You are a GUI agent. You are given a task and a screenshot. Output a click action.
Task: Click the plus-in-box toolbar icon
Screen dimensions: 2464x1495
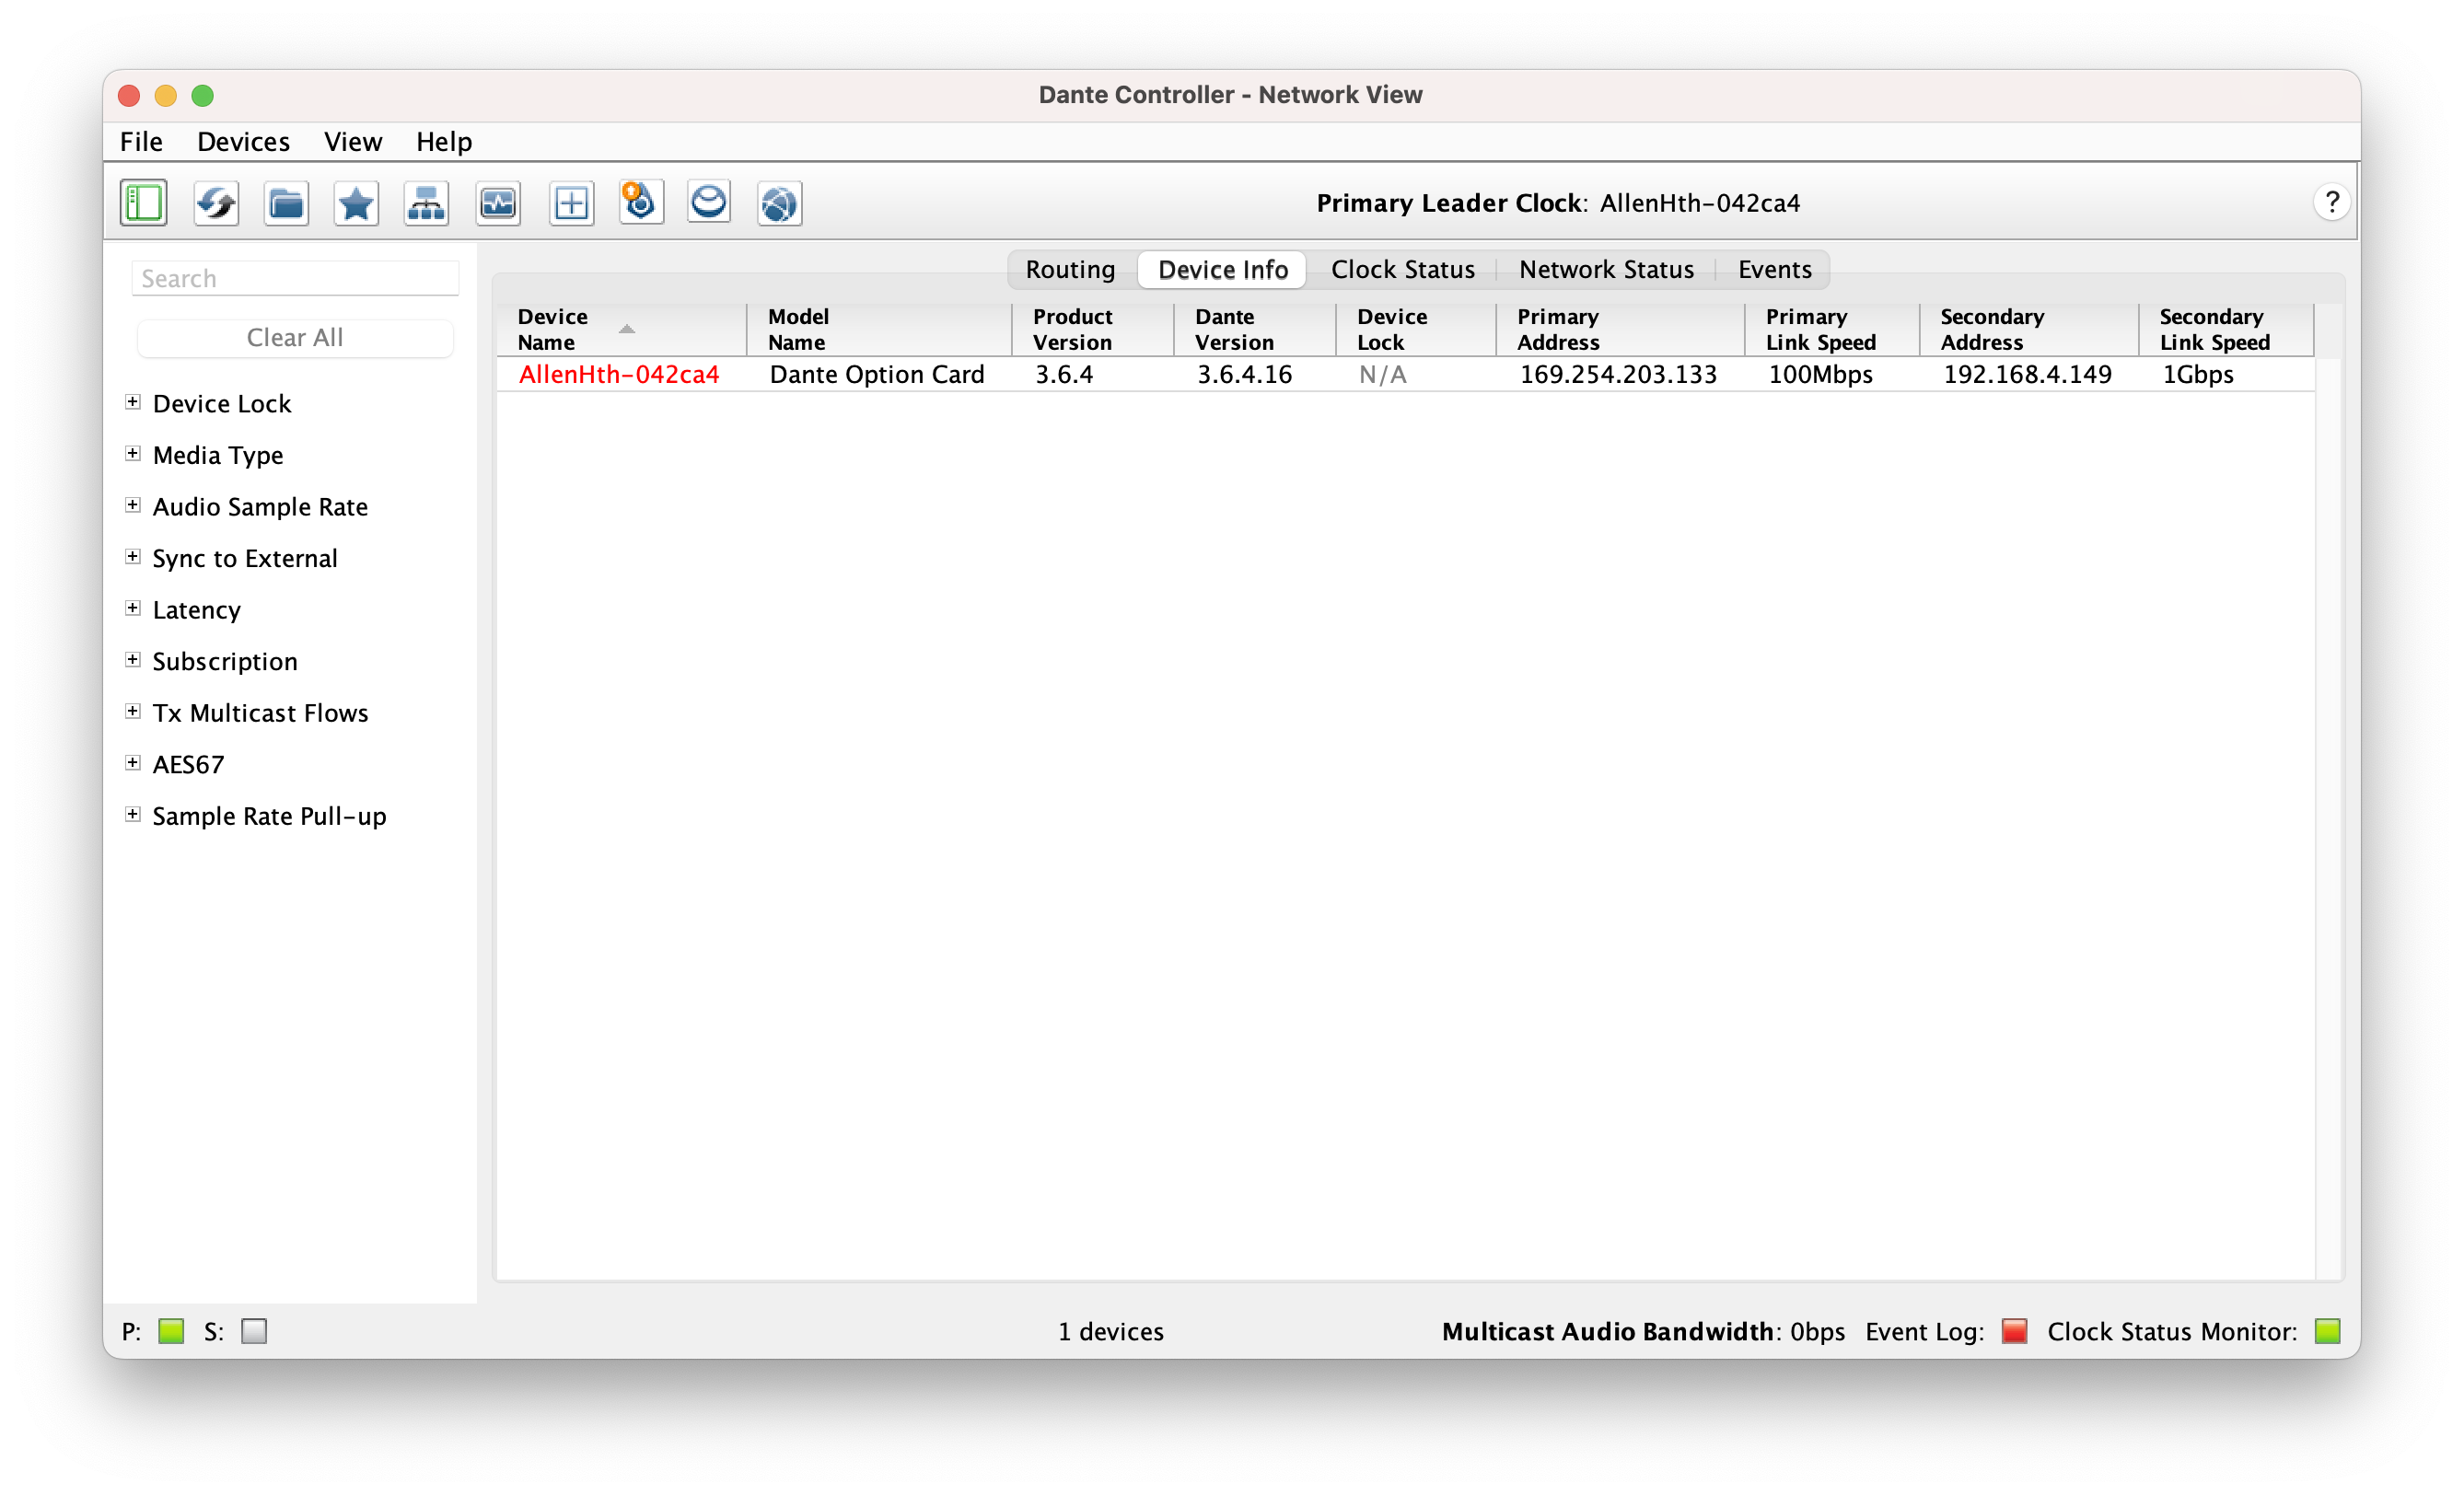571,203
